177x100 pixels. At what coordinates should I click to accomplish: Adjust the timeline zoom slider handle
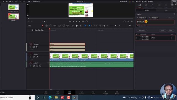[115, 26]
